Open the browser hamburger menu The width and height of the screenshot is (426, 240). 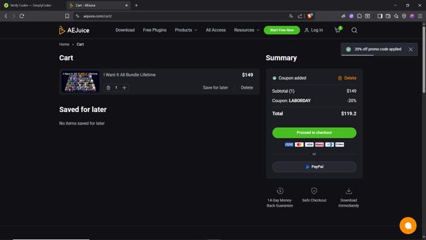point(420,16)
